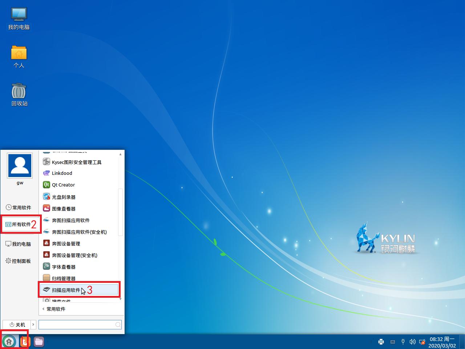
Task: Click the volume speaker tray icon
Action: pos(412,342)
